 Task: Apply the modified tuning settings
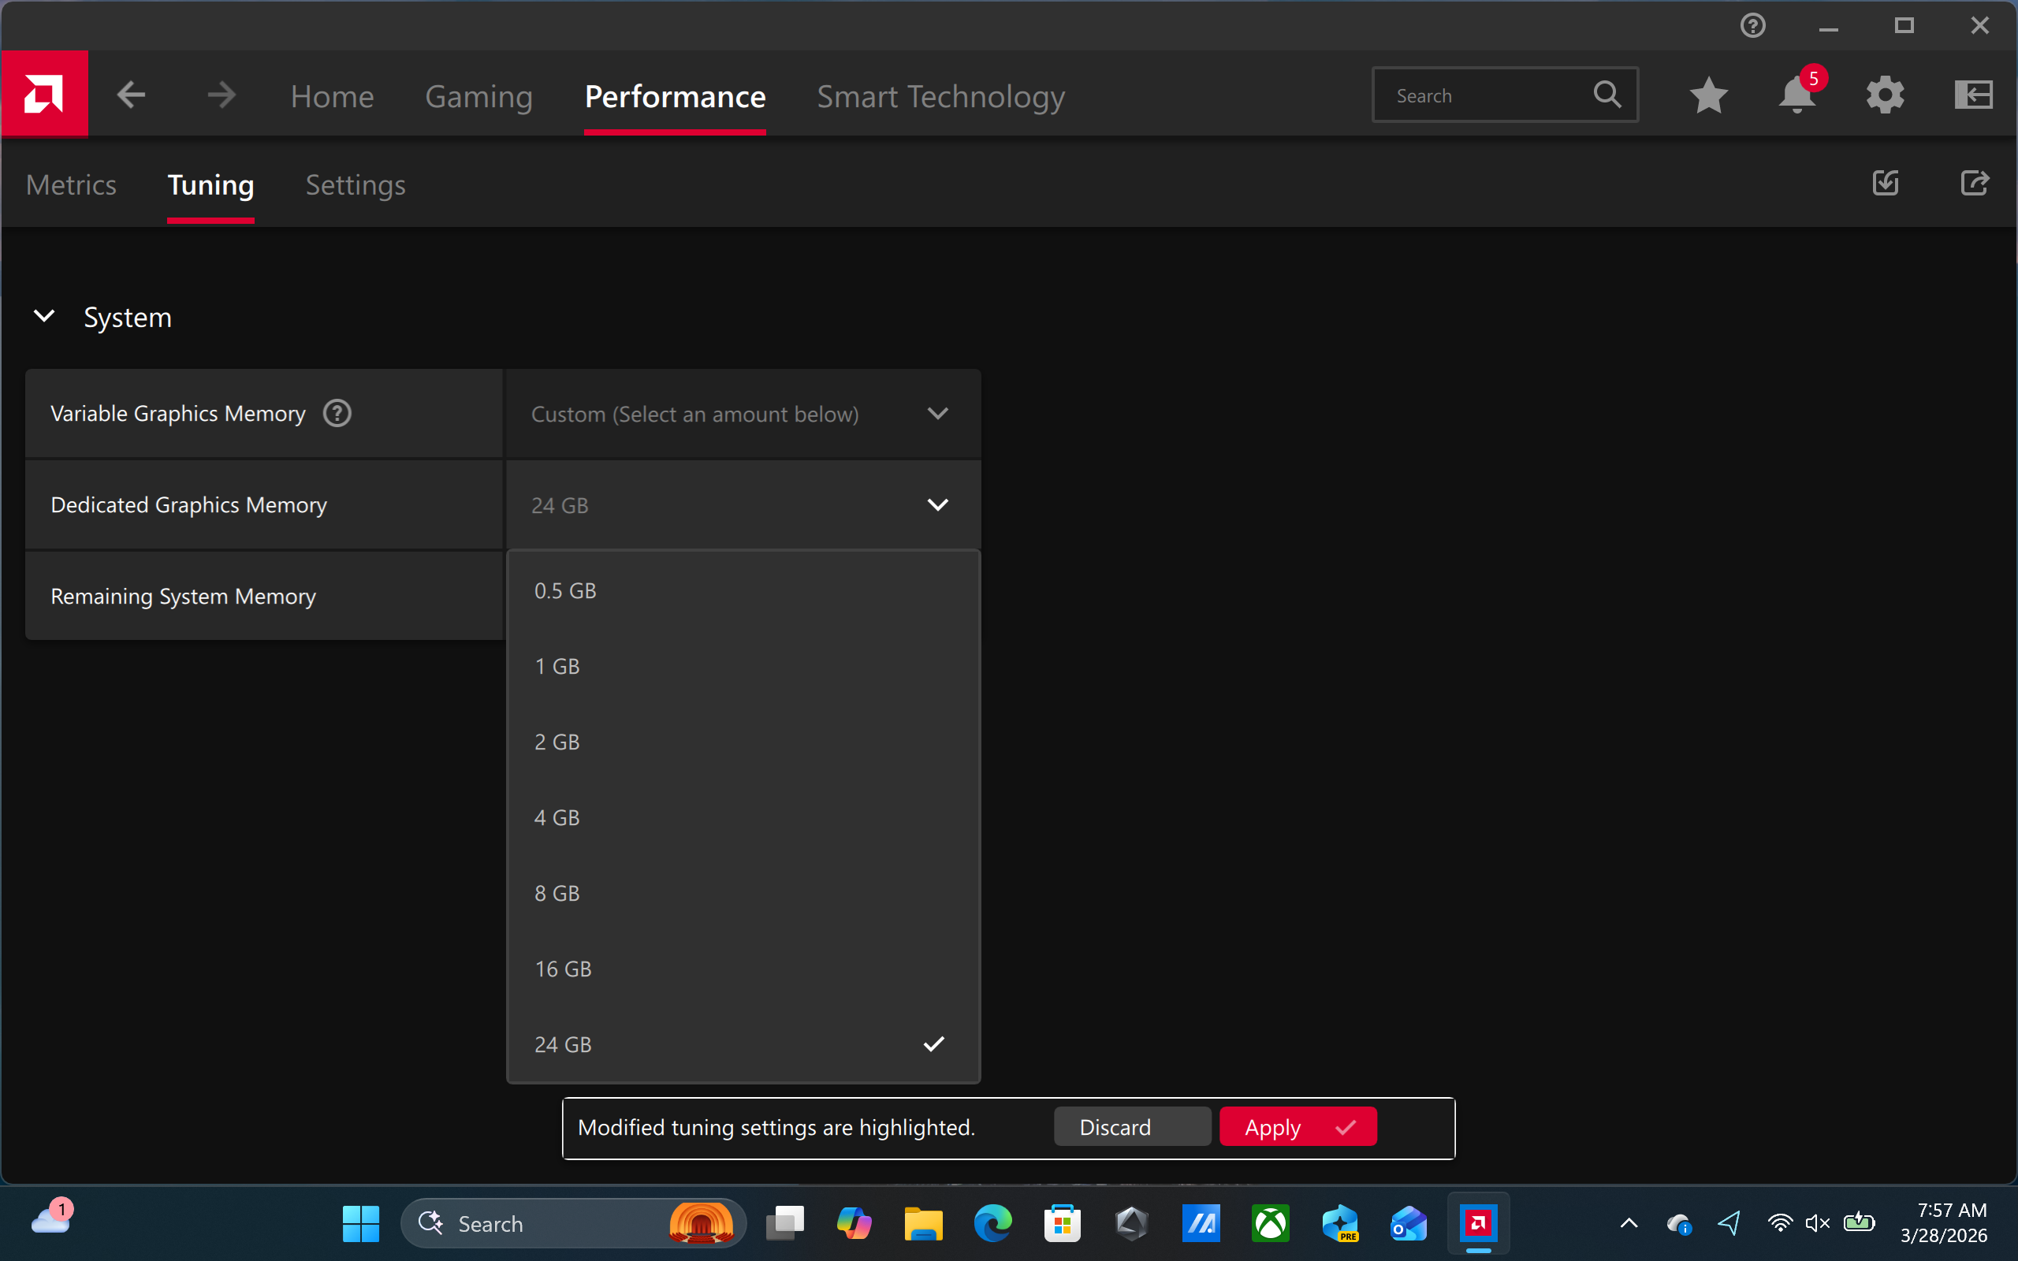[1297, 1126]
